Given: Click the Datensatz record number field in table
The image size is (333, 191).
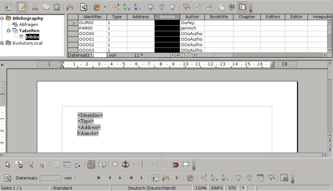Looking at the screenshot, I should click(x=99, y=55).
